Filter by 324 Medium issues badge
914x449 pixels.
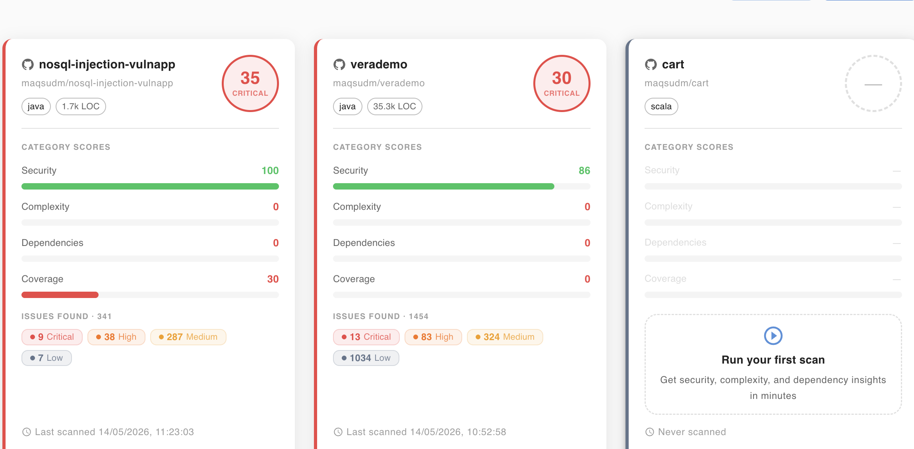click(x=505, y=337)
